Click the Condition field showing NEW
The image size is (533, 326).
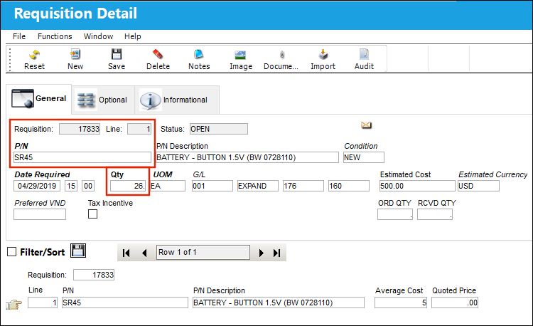(x=364, y=157)
